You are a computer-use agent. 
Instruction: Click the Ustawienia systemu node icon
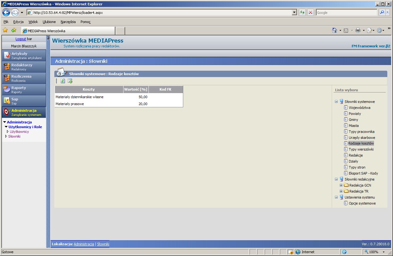[341, 197]
